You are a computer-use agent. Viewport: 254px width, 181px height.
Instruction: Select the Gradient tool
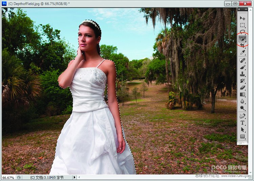[x=242, y=95]
